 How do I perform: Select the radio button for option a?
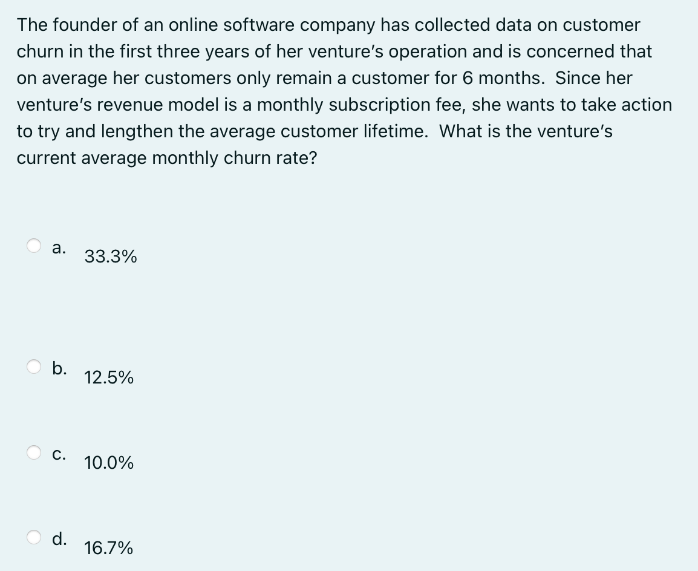click(35, 245)
